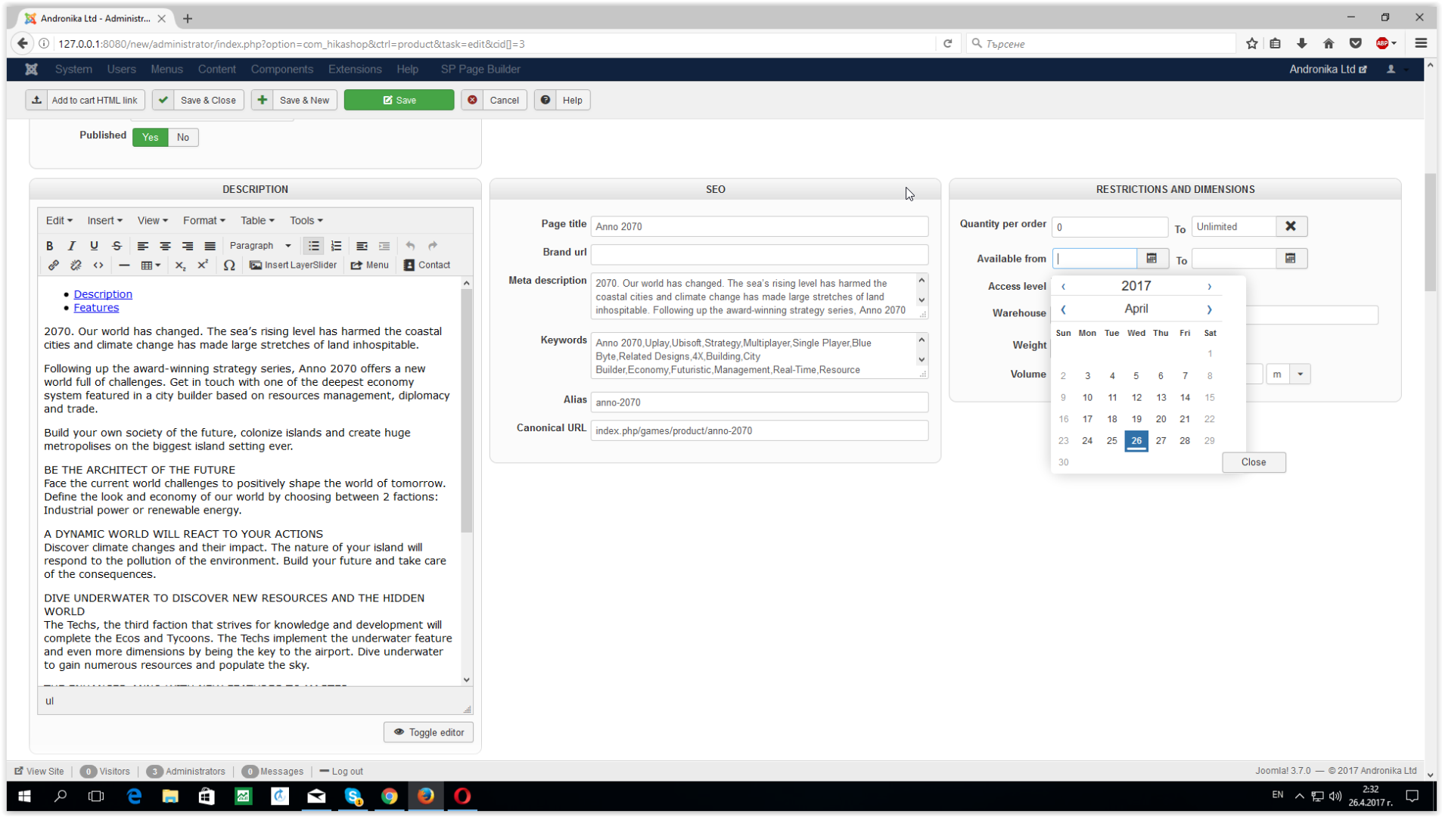
Task: Click the Alias input field
Action: pos(760,402)
